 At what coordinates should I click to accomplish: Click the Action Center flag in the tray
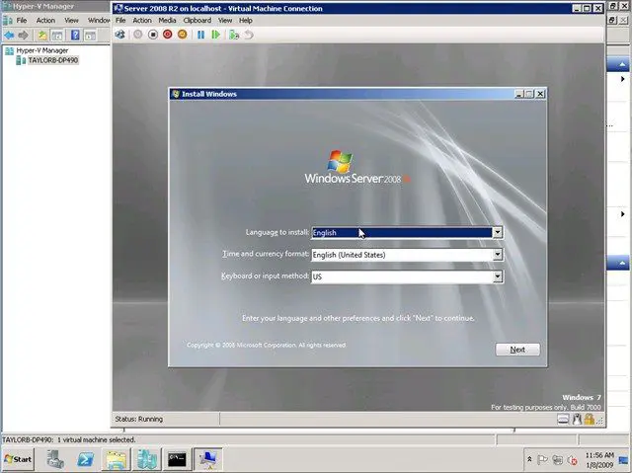click(x=542, y=459)
